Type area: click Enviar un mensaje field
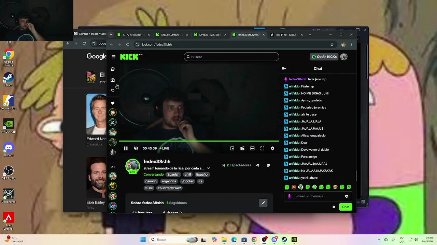This screenshot has height=245, width=437. [318, 196]
